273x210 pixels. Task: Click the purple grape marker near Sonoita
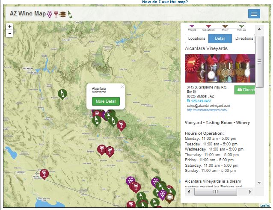point(162,195)
